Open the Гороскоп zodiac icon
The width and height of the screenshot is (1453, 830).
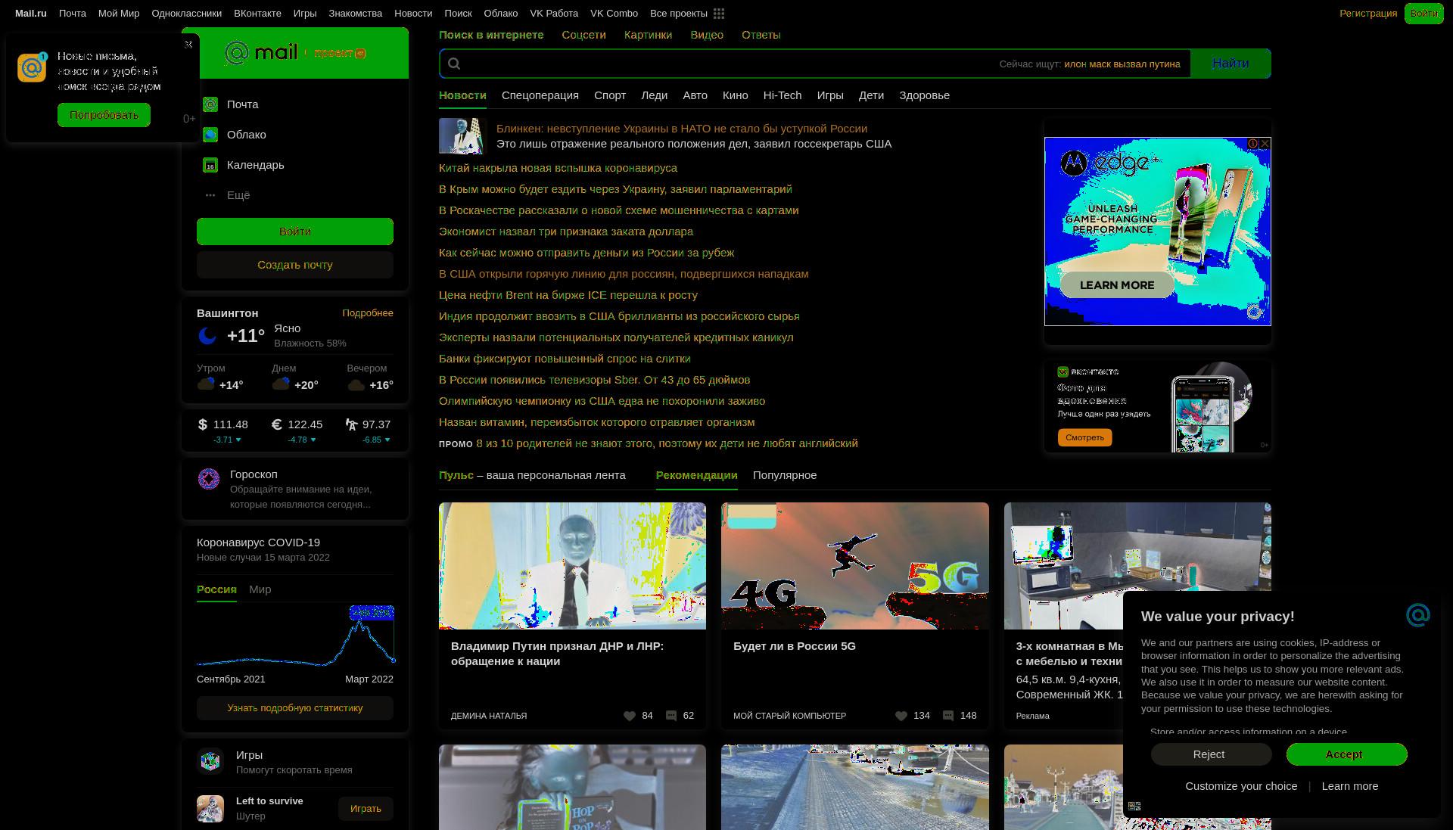tap(209, 479)
